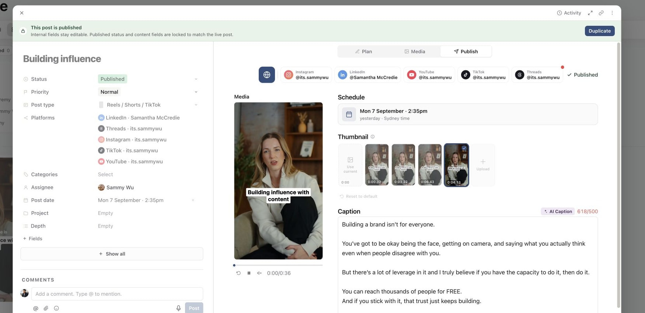
Task: Click the Post comment button
Action: (194, 308)
